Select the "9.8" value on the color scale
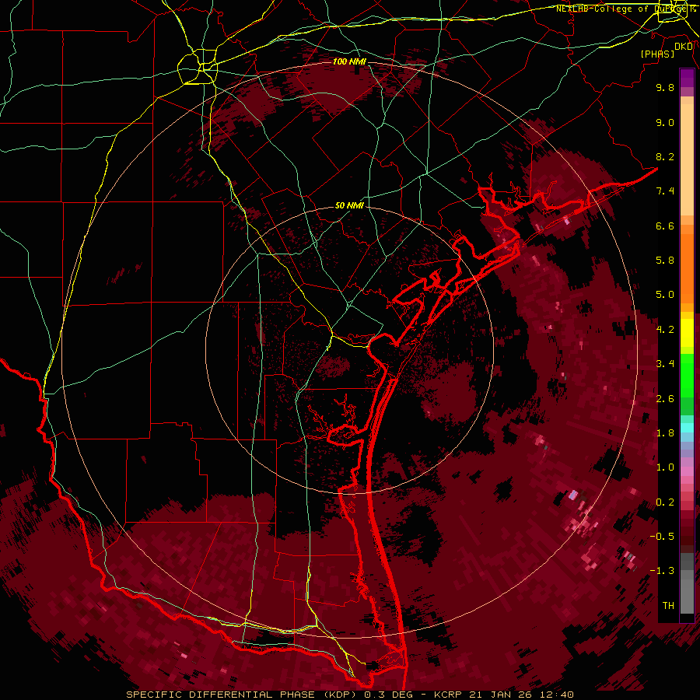 point(665,87)
